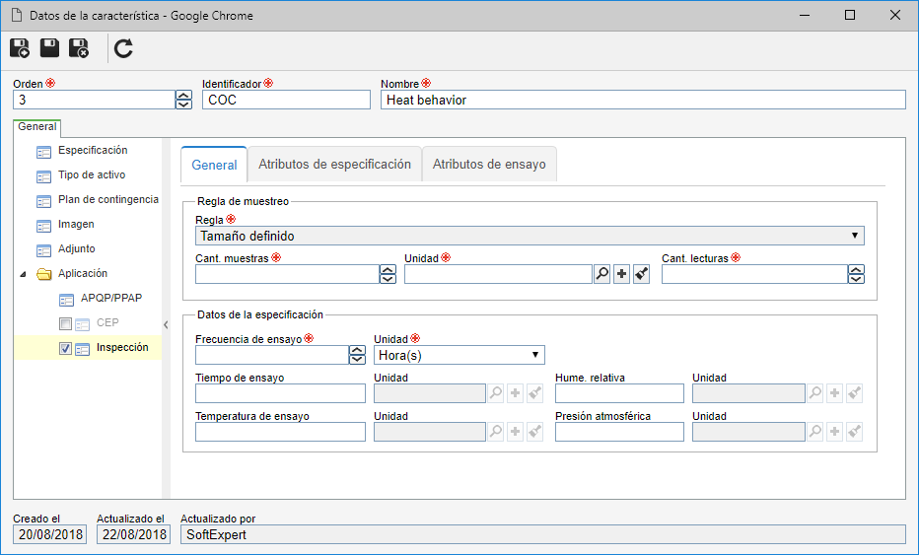Screen dimensions: 919x555
Task: Click the Creado el date 20/08/2018
Action: tap(50, 534)
